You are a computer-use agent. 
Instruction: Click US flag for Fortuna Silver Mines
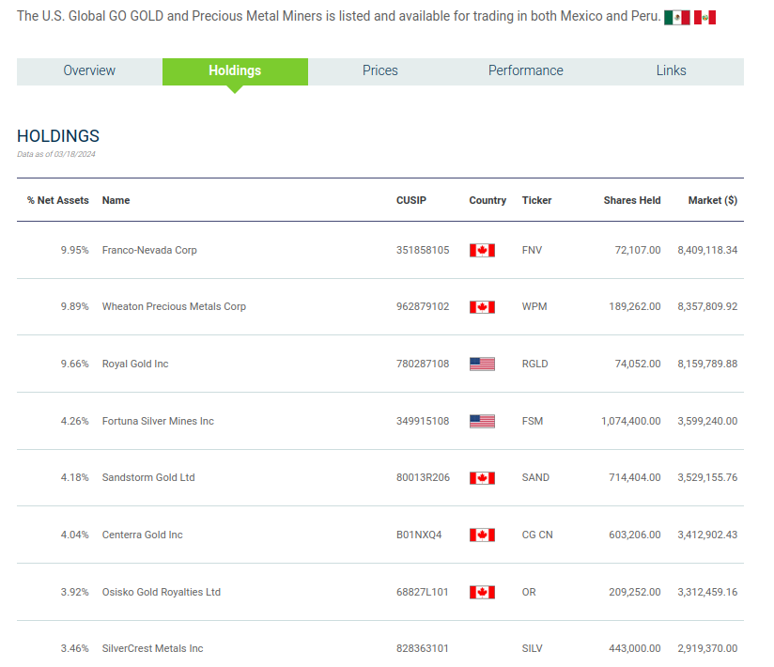coord(482,421)
